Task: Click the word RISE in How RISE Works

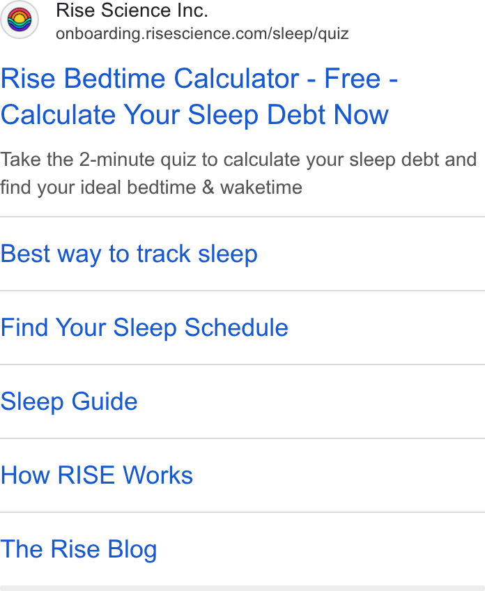Action: pos(86,475)
